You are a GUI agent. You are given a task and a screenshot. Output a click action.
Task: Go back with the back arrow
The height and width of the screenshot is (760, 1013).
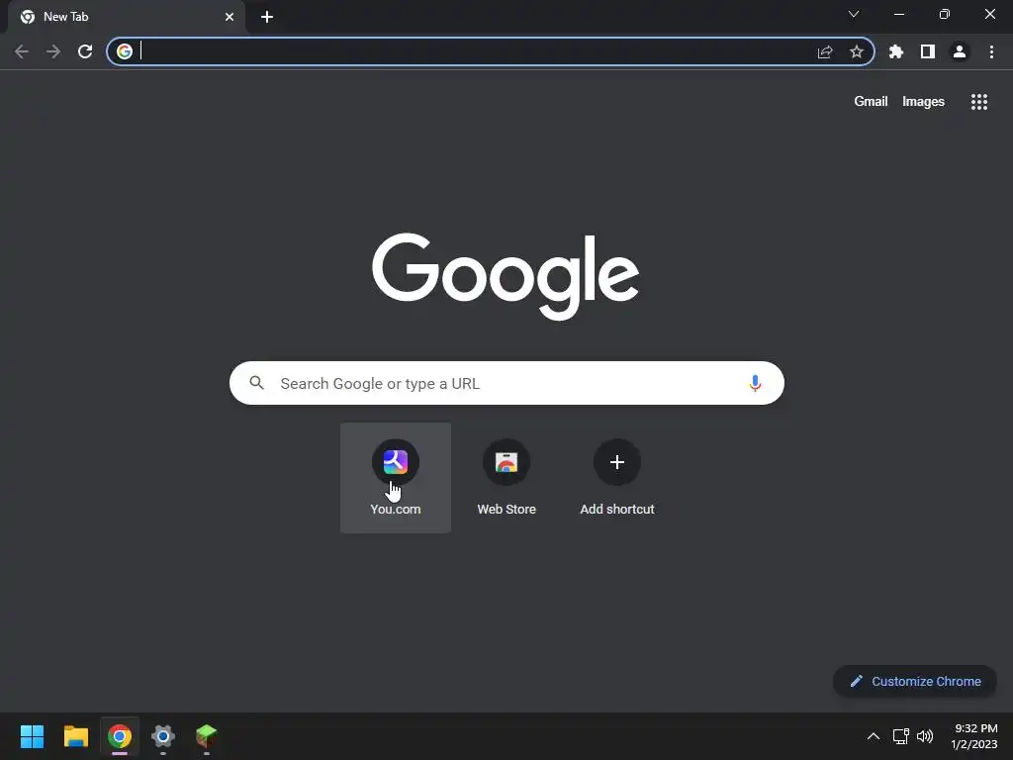tap(22, 51)
